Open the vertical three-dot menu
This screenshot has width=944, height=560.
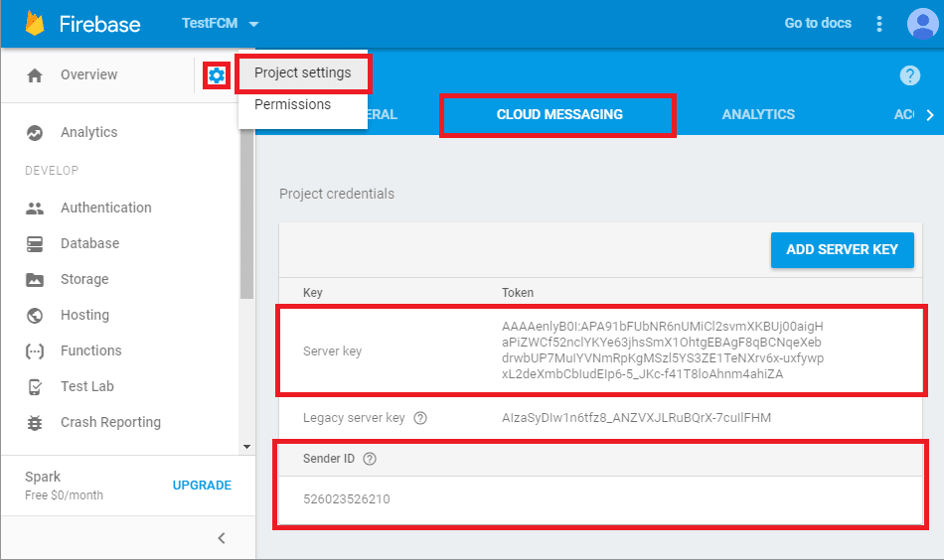pyautogui.click(x=879, y=24)
